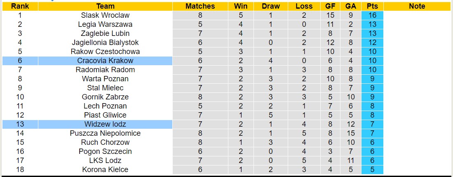Open Legia Warszawa team entry
The width and height of the screenshot is (453, 177).
105,24
